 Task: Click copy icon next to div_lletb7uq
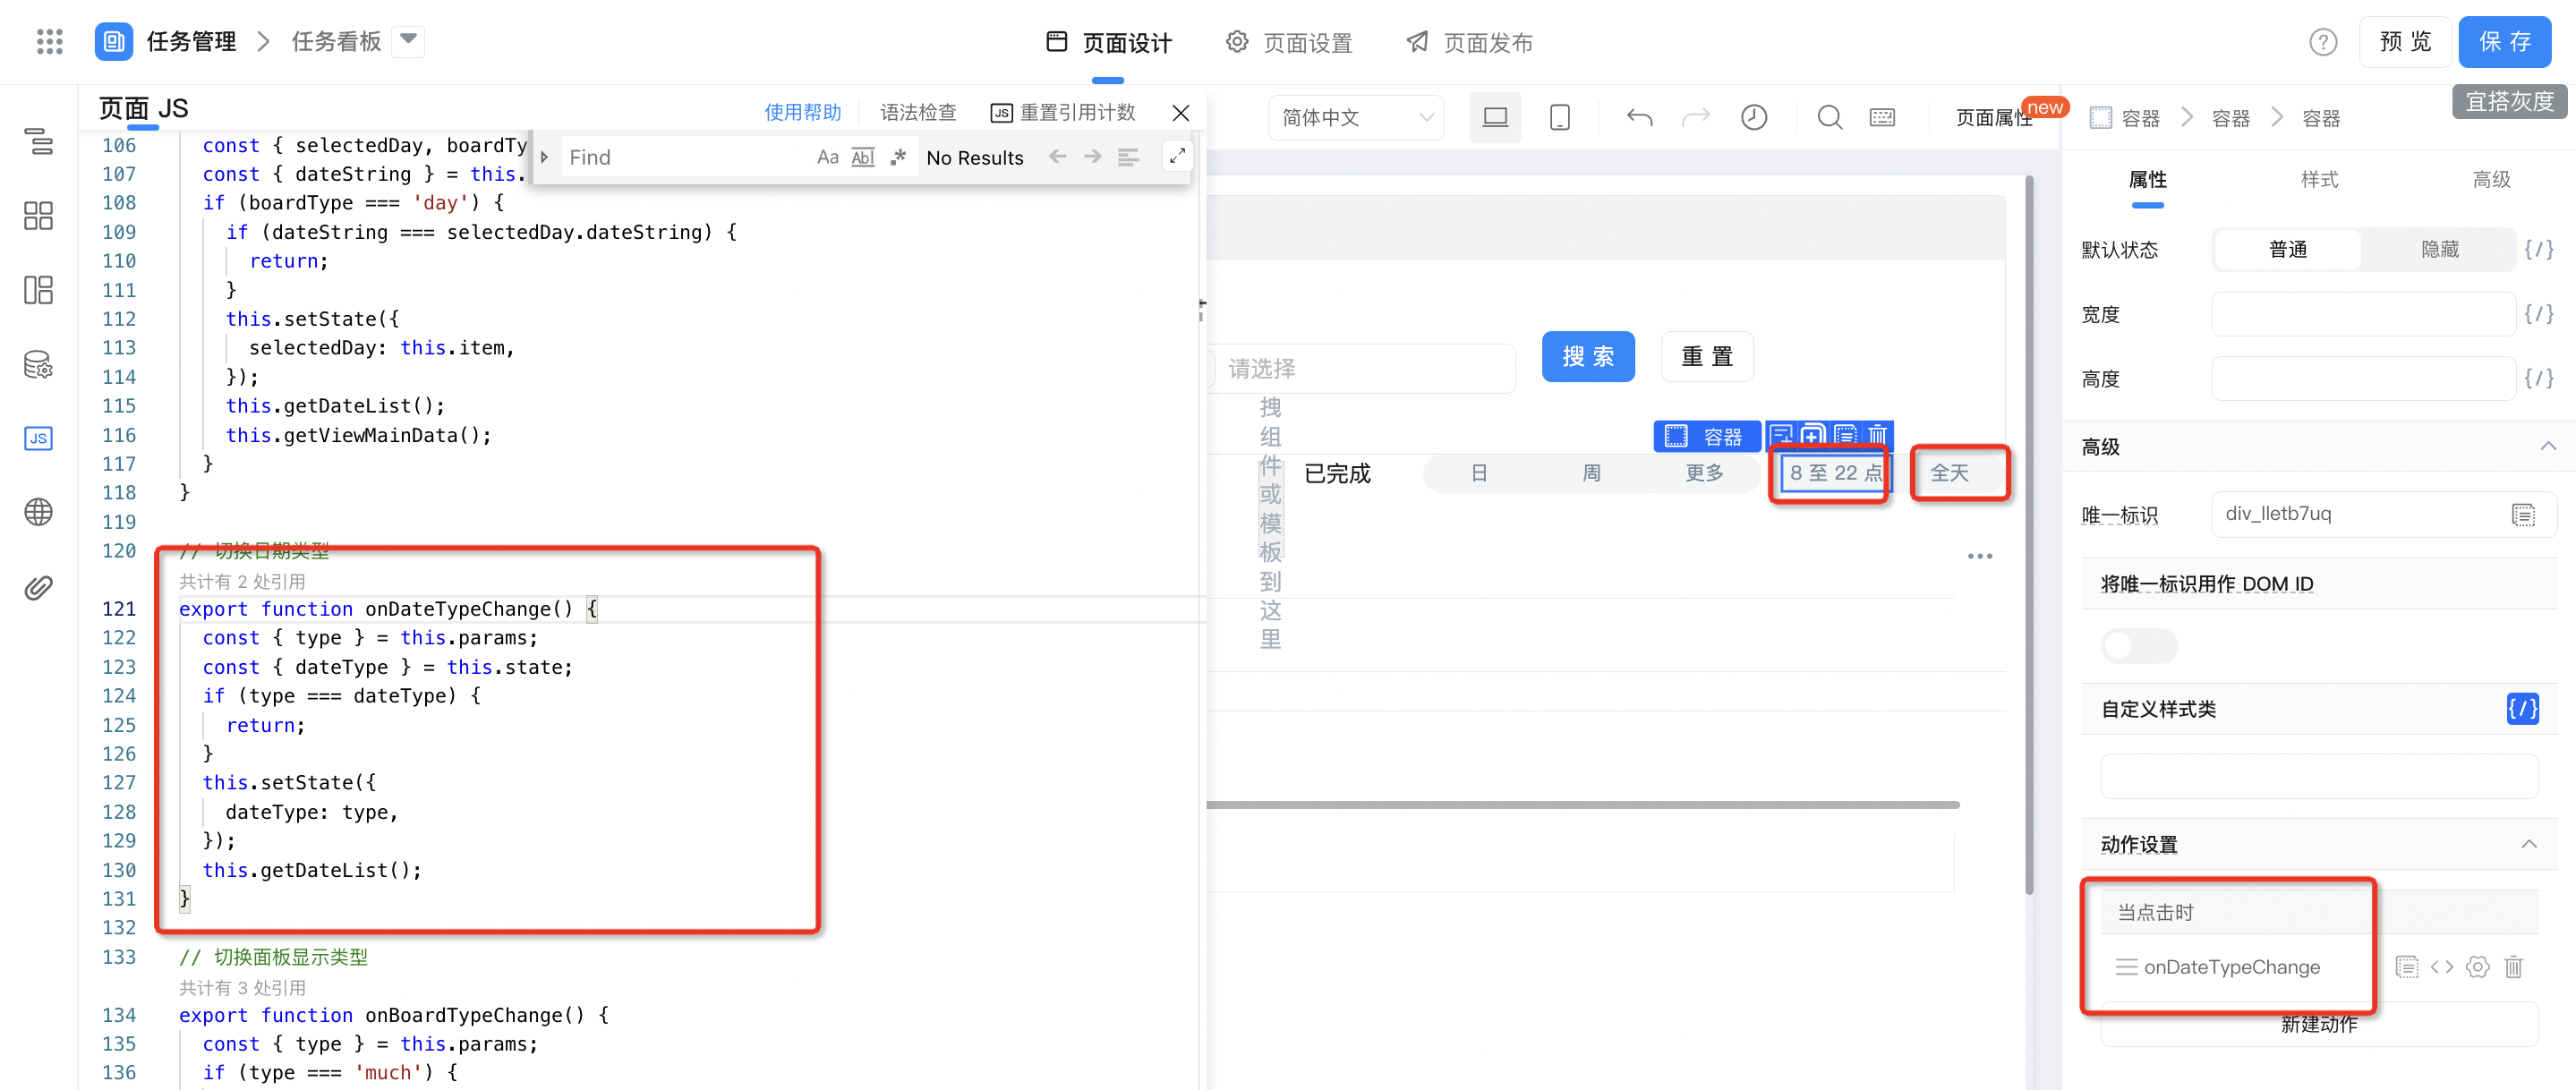(x=2523, y=514)
